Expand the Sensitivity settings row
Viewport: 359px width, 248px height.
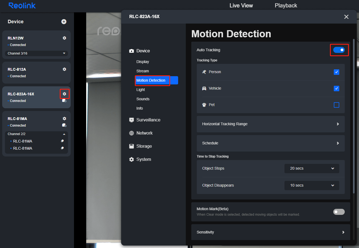271,232
